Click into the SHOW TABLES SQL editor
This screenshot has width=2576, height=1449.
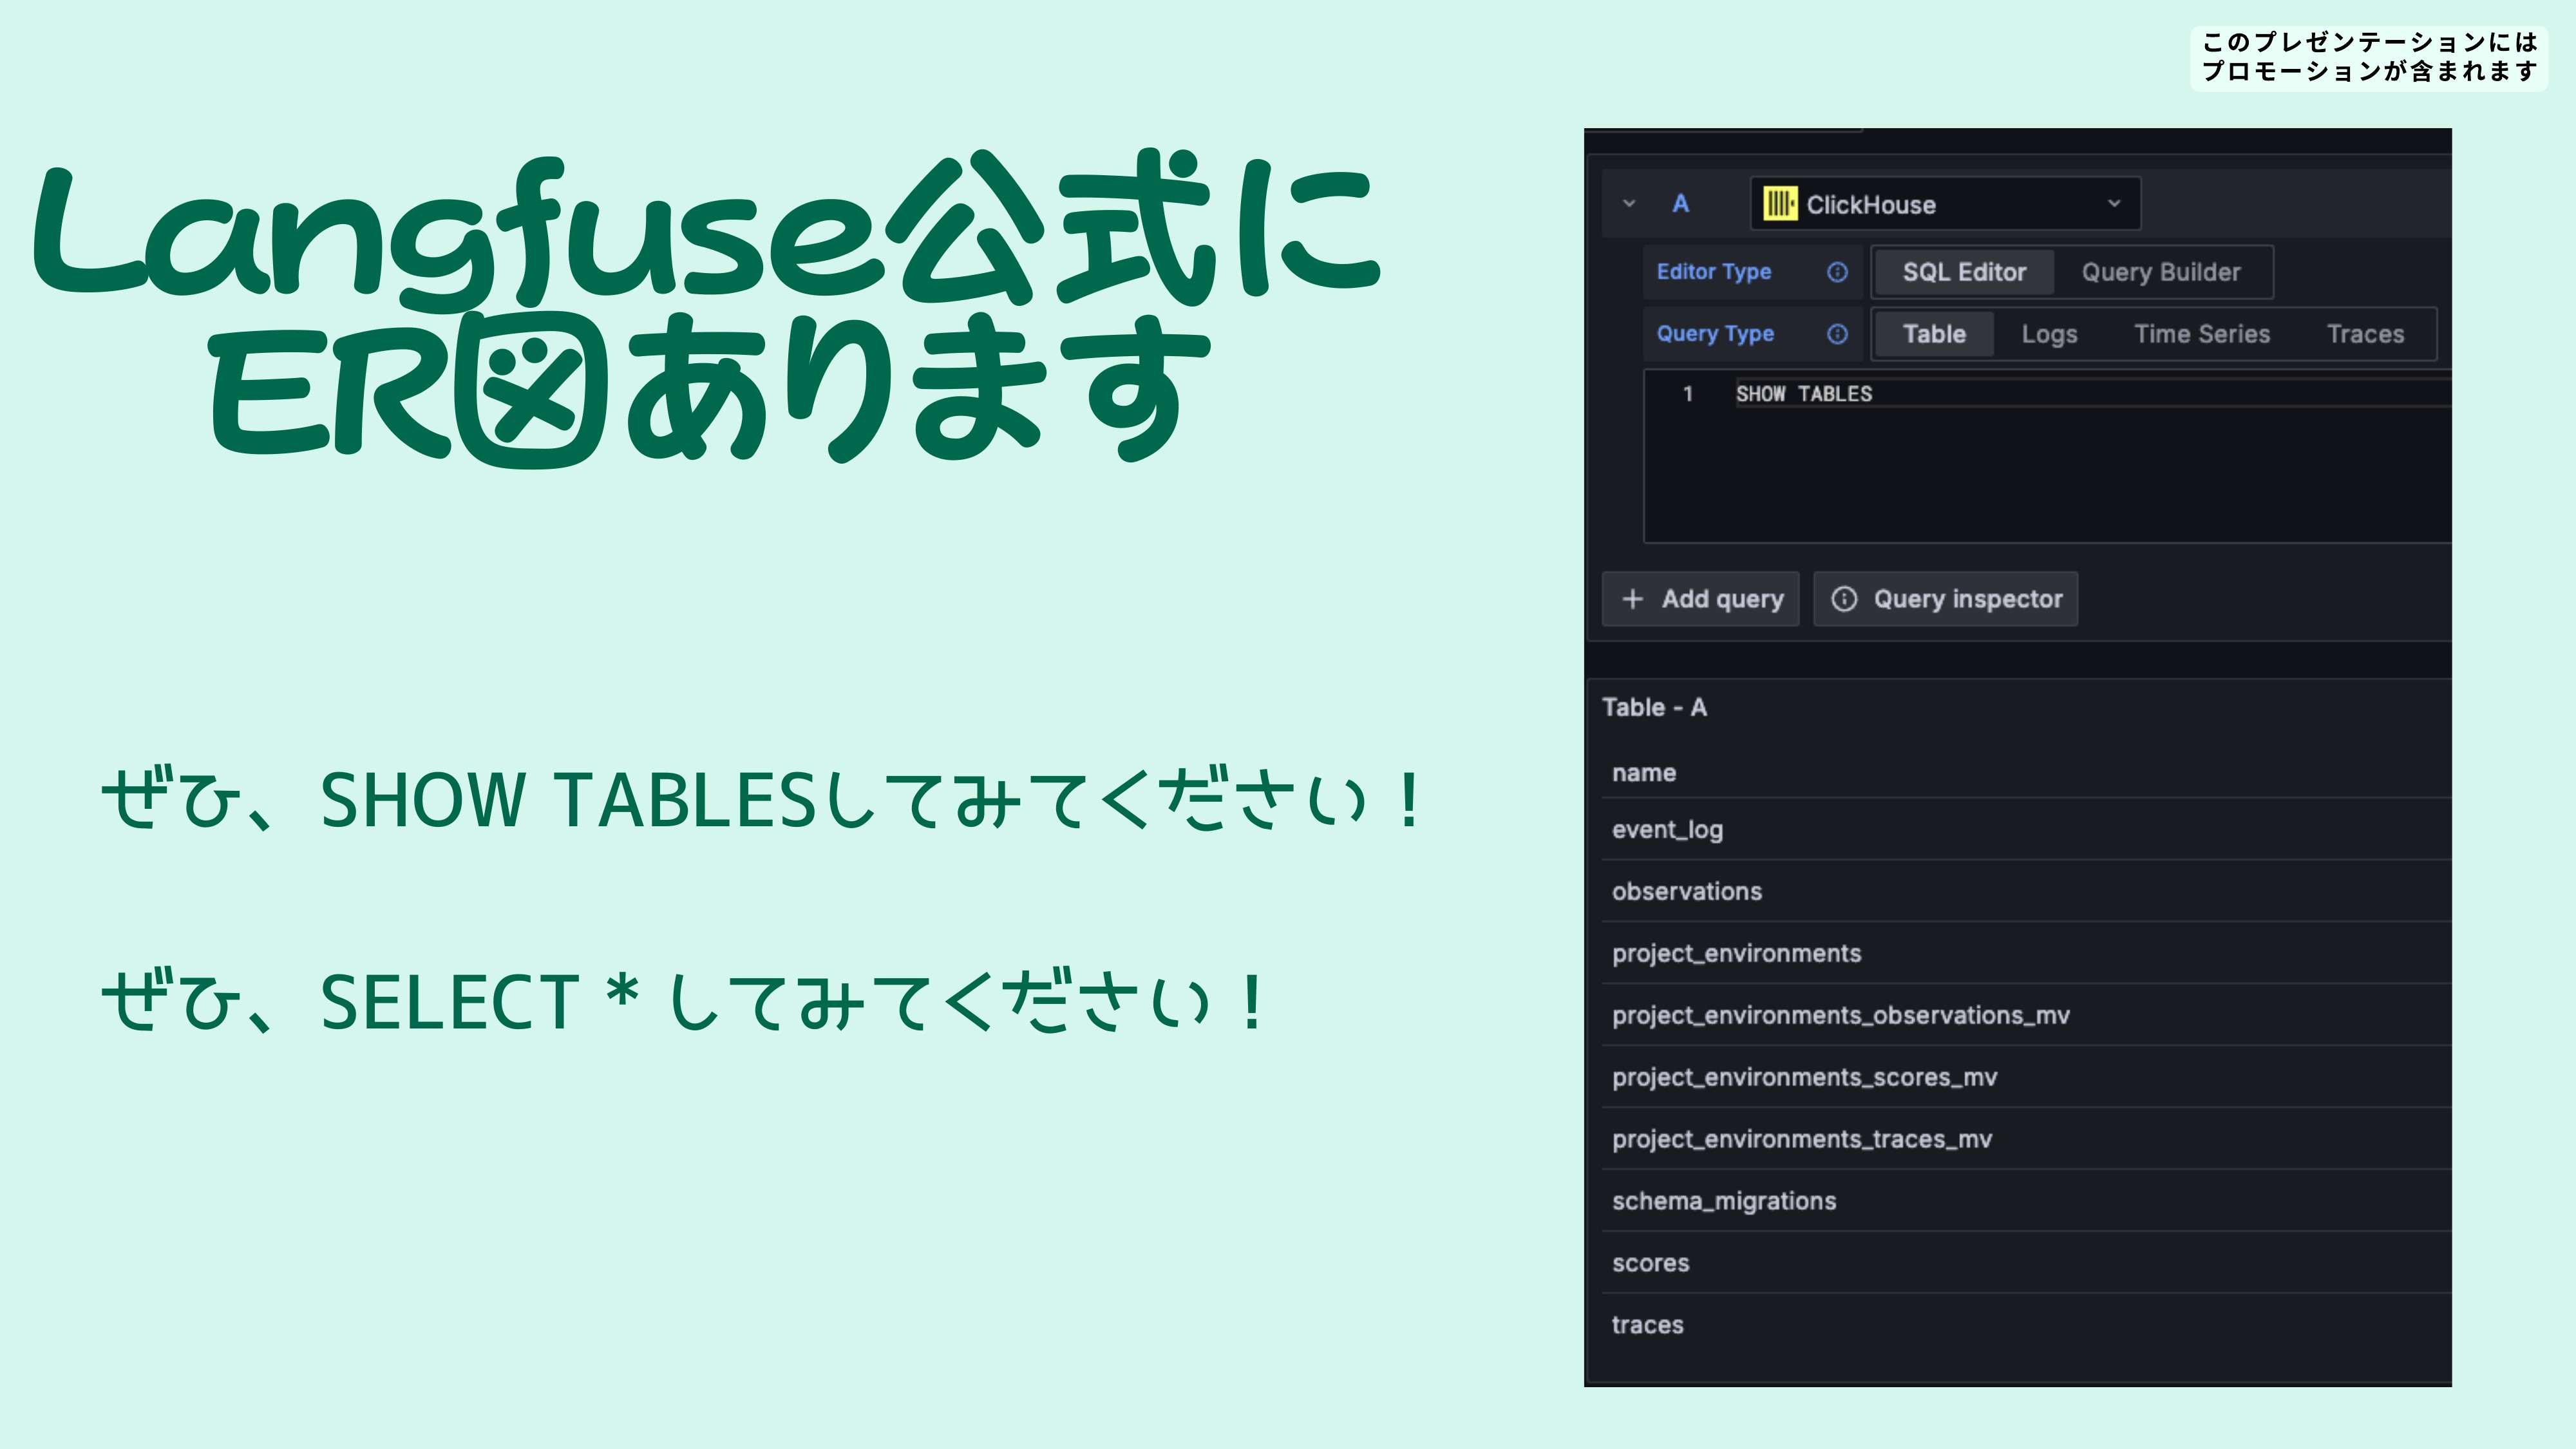click(2048, 456)
